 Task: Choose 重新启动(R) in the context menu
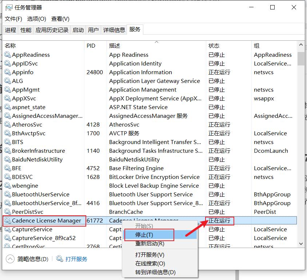(x=160, y=244)
